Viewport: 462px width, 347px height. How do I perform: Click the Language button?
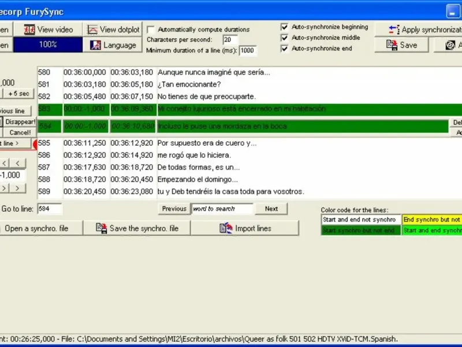(x=113, y=45)
